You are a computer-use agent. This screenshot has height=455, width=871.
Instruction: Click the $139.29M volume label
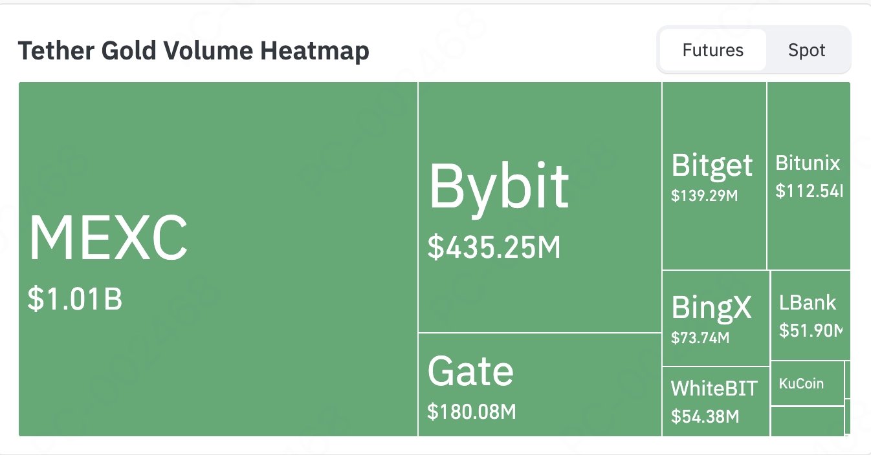pyautogui.click(x=704, y=195)
